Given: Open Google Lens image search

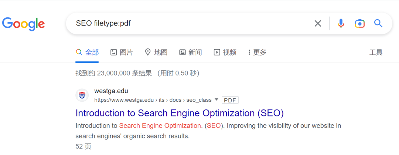Looking at the screenshot, I should [359, 24].
